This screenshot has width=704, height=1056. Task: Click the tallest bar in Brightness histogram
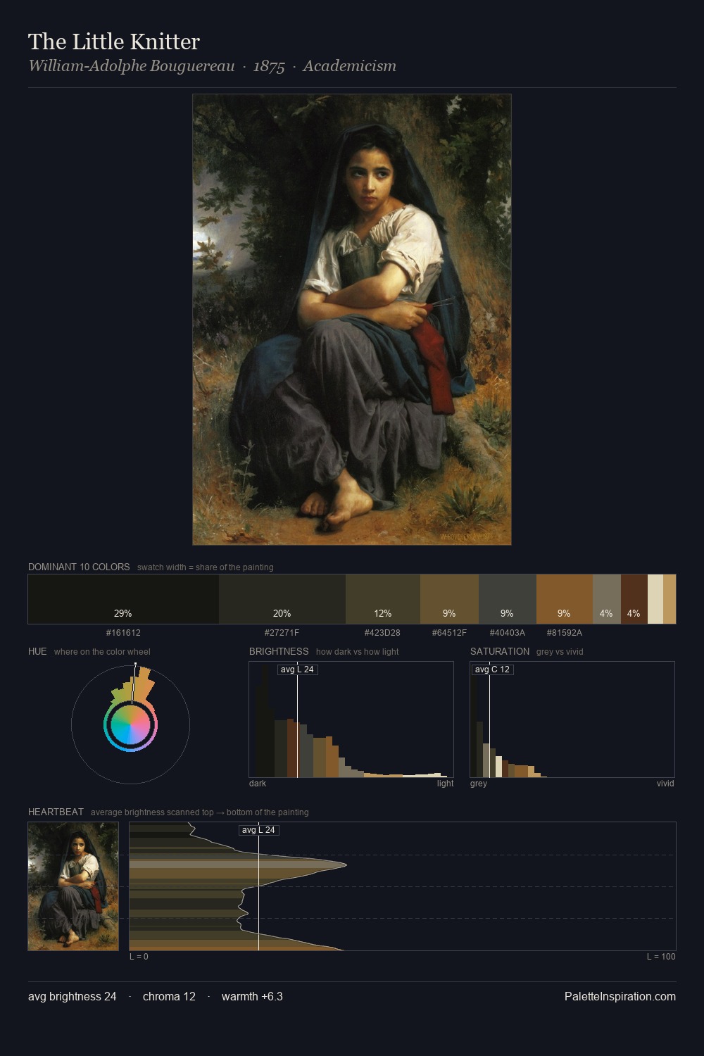tap(265, 719)
